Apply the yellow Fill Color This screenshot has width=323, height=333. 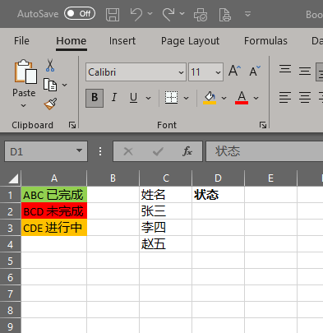[210, 98]
